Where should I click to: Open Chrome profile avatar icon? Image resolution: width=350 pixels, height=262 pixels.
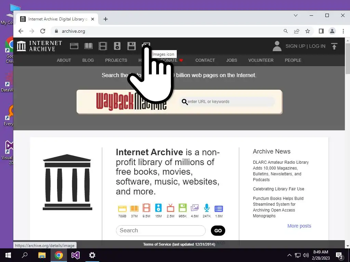332,31
